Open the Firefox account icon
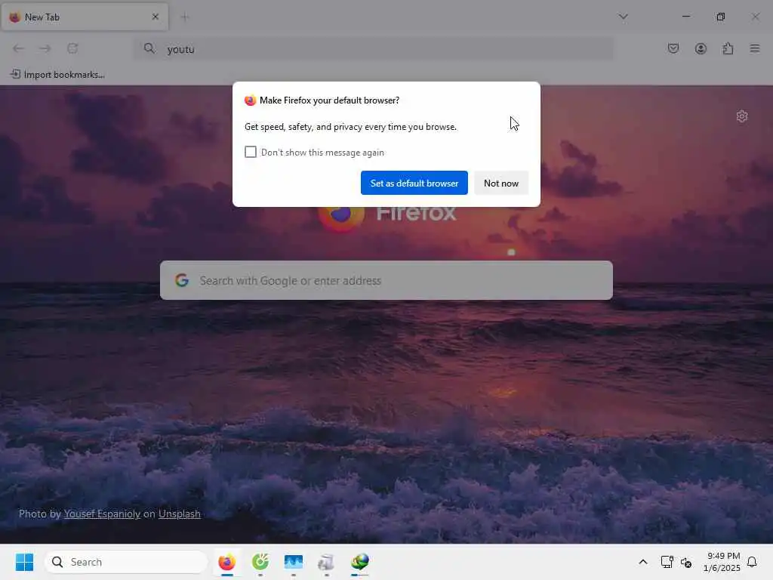Image resolution: width=773 pixels, height=580 pixels. (701, 48)
